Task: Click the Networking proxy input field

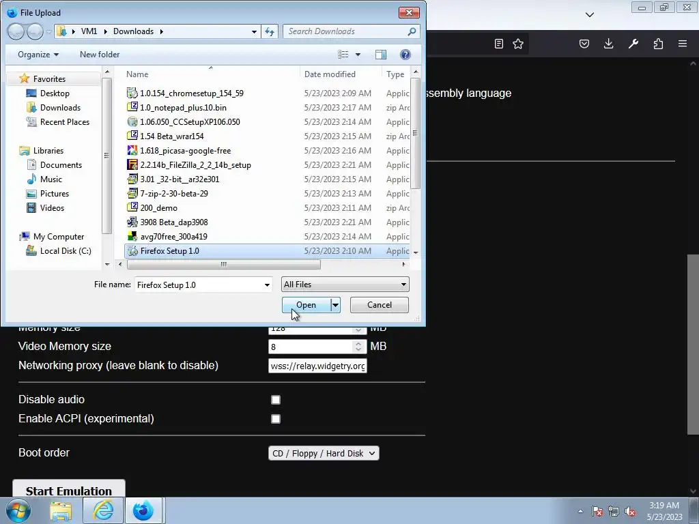Action: coord(317,366)
